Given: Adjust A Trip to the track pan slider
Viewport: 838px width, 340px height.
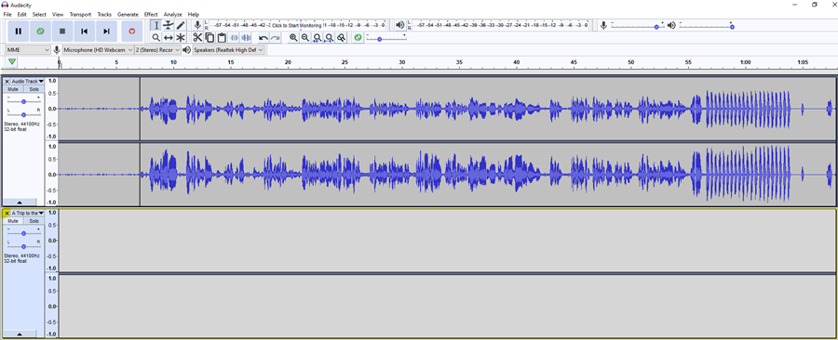Looking at the screenshot, I should pos(23,246).
